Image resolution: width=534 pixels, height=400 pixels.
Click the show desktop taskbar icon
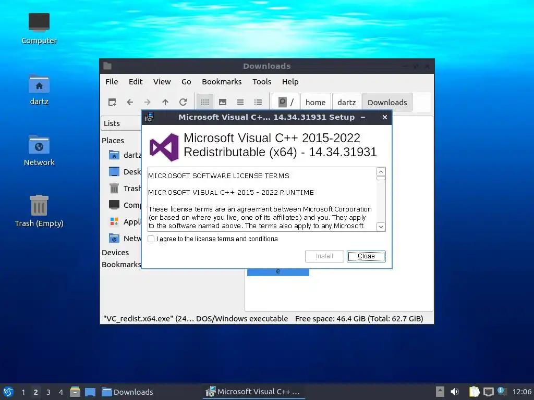90,392
